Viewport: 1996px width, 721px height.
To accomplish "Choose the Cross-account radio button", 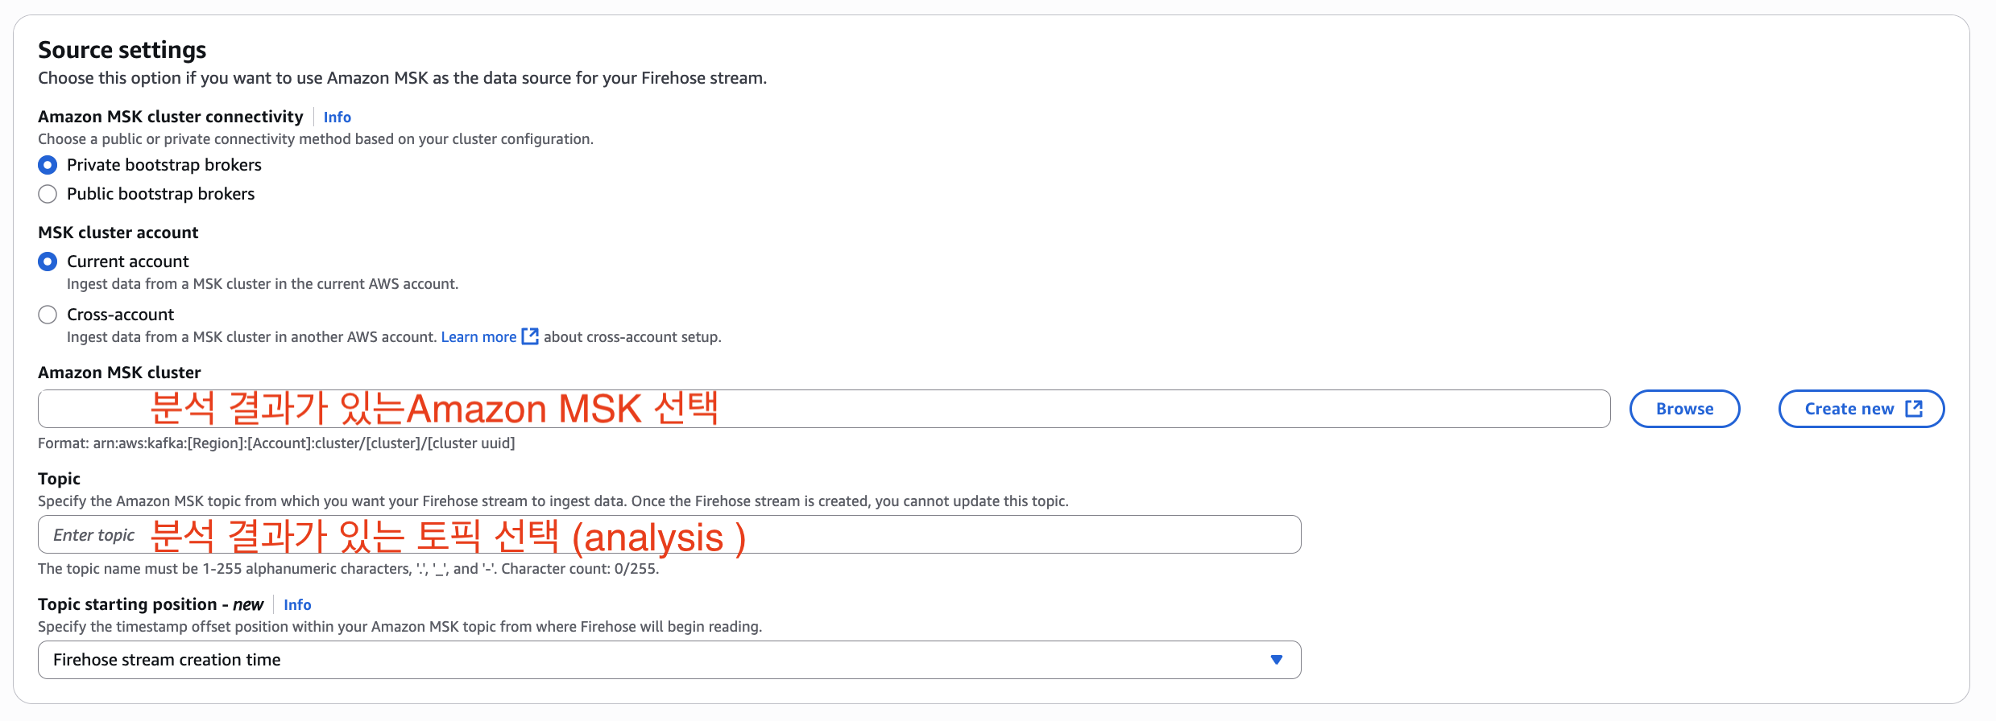I will coord(48,315).
